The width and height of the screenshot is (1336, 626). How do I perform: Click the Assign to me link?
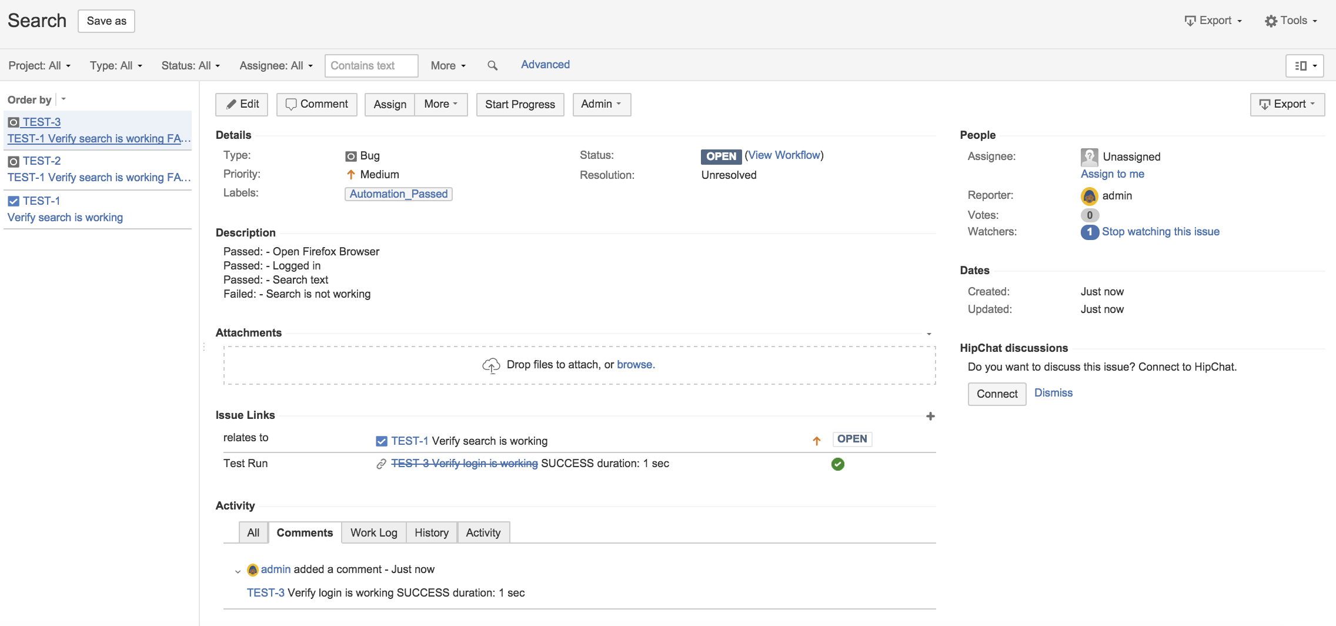[x=1112, y=174]
